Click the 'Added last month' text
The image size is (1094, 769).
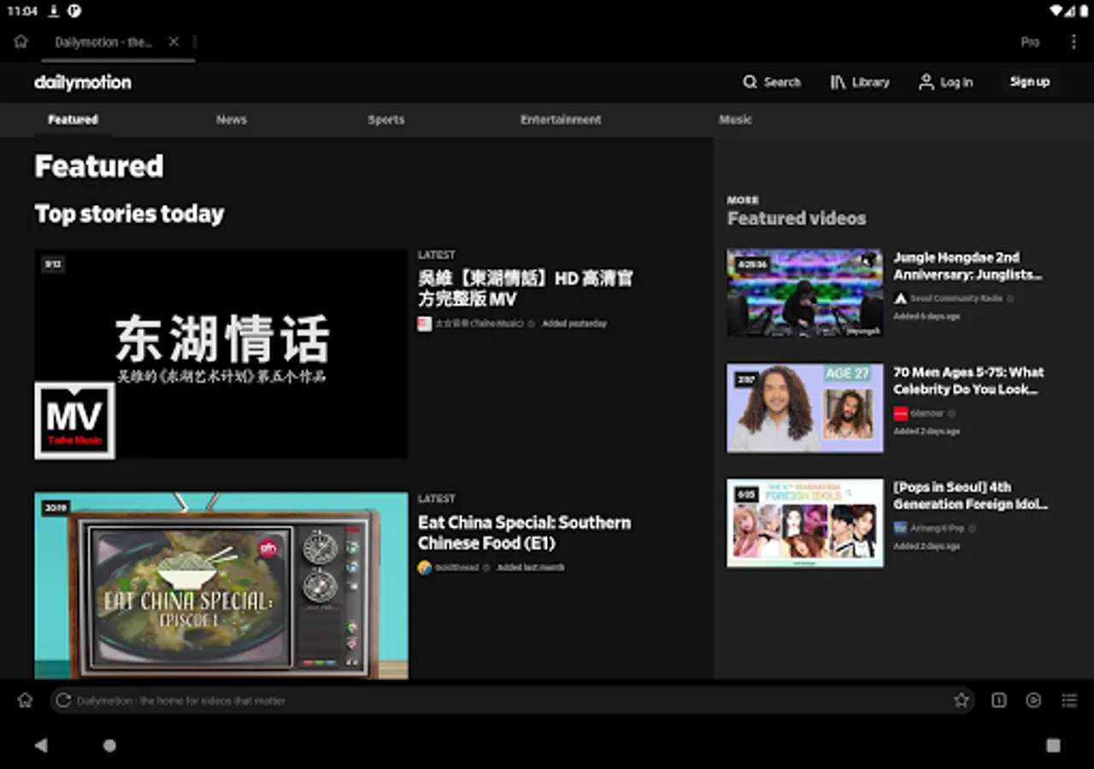tap(531, 567)
